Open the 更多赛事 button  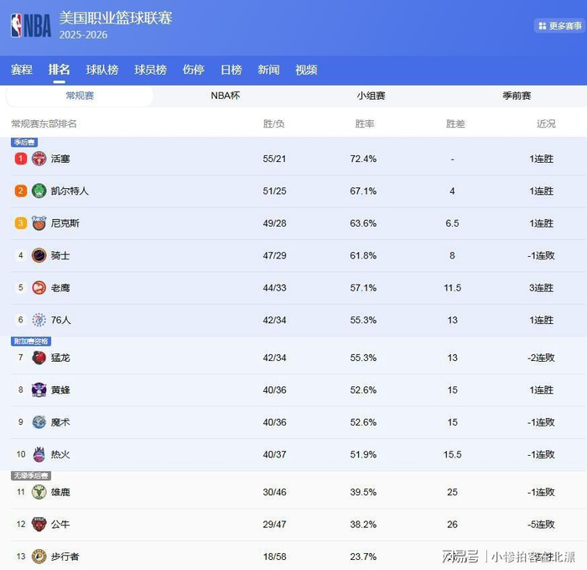tap(559, 26)
